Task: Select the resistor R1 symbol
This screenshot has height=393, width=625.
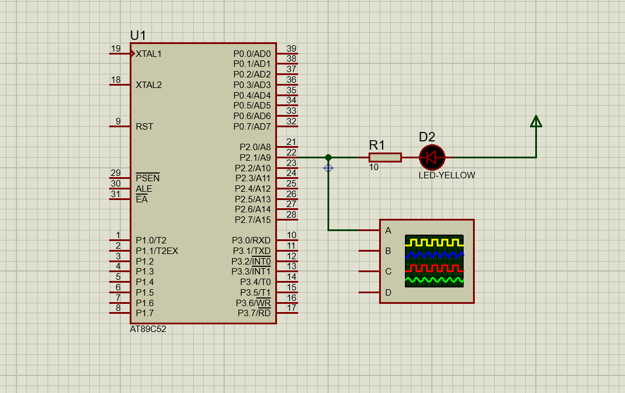Action: coord(385,157)
